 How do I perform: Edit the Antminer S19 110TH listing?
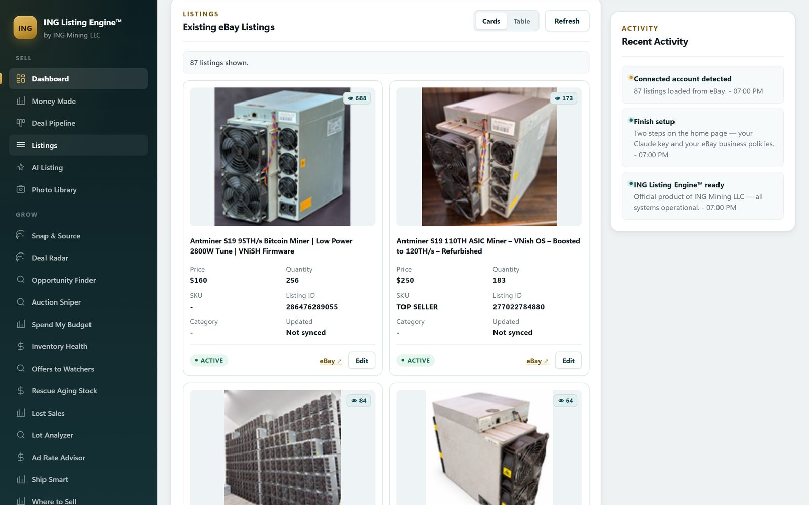[x=568, y=361]
